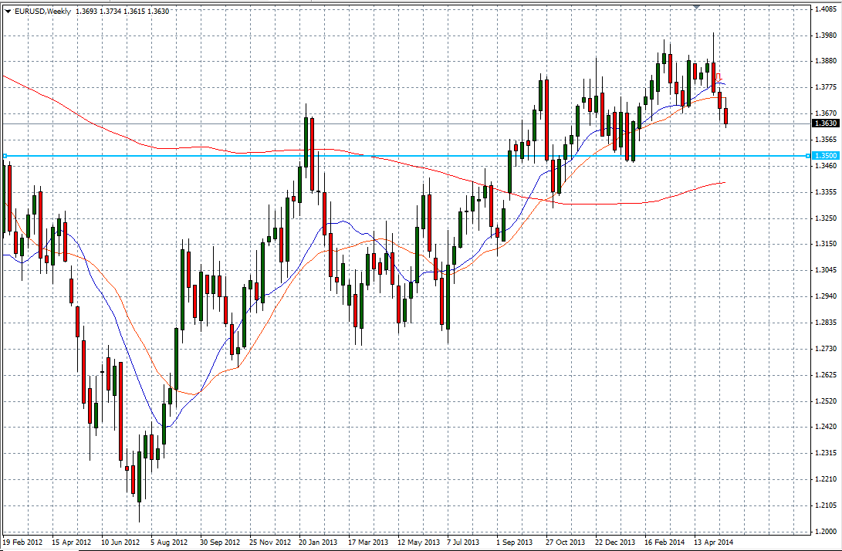
Task: Click the 1.2625 price axis label
Action: (826, 375)
